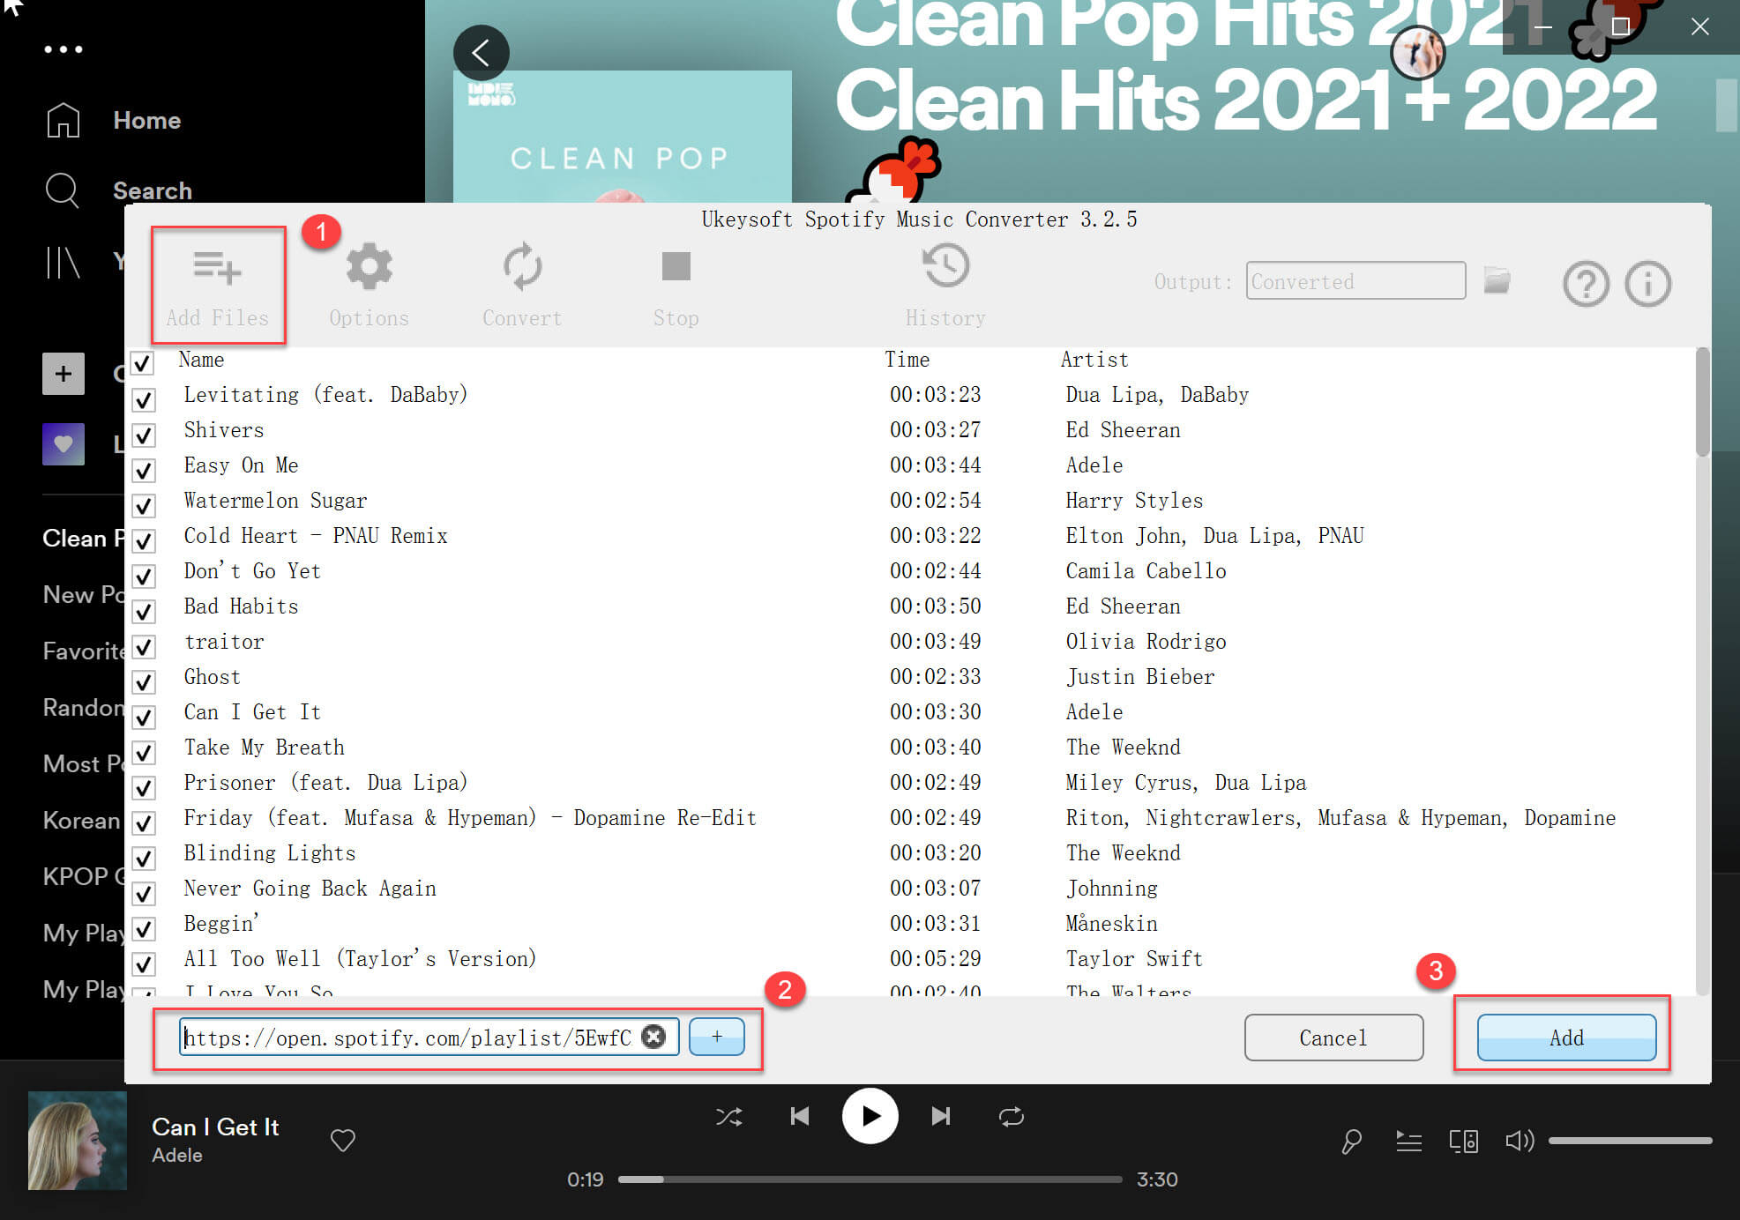
Task: Click the plus button next to URL field
Action: [x=716, y=1037]
